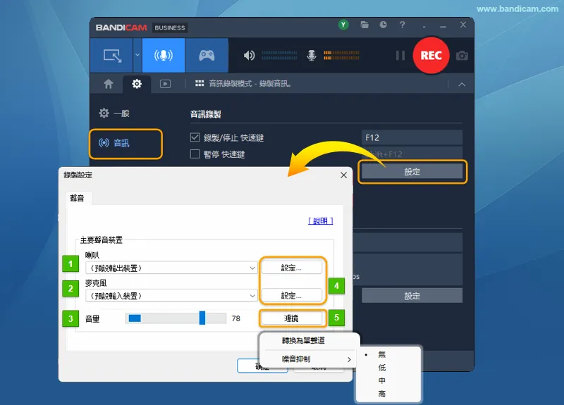The height and width of the screenshot is (405, 564).
Task: Select the 聲音 tab in dialog
Action: click(77, 198)
